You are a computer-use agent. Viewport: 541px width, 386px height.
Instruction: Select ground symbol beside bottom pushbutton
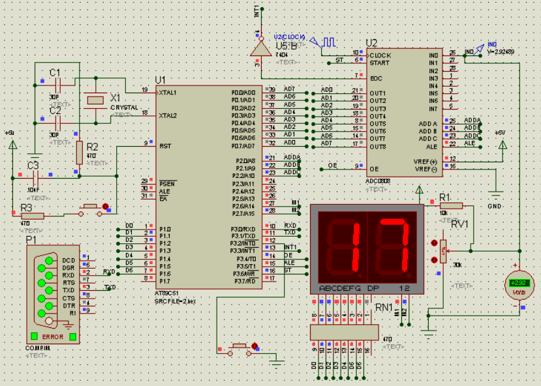tap(276, 364)
